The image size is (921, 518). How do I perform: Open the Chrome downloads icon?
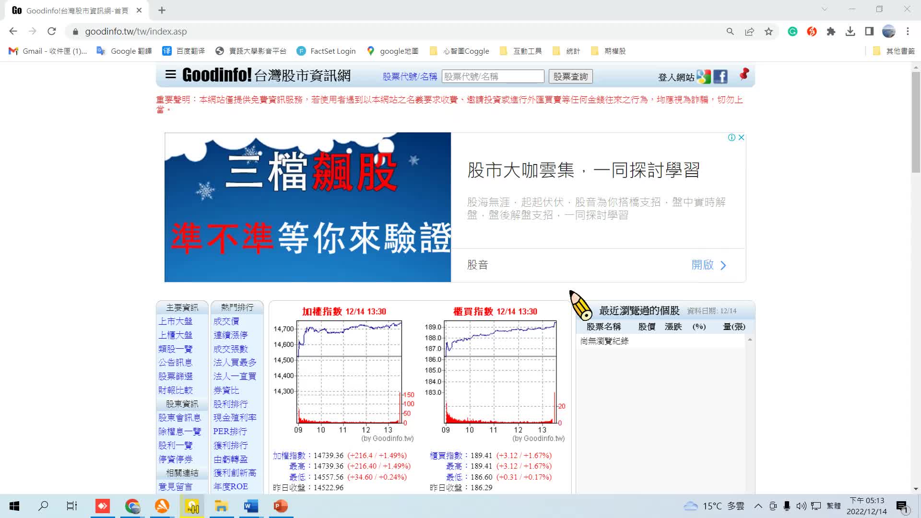[850, 31]
